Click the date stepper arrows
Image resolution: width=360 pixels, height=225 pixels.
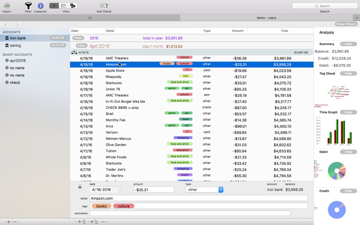pyautogui.click(x=121, y=189)
